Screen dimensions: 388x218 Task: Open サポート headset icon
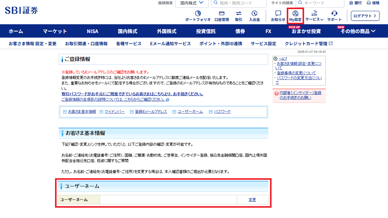(x=334, y=13)
